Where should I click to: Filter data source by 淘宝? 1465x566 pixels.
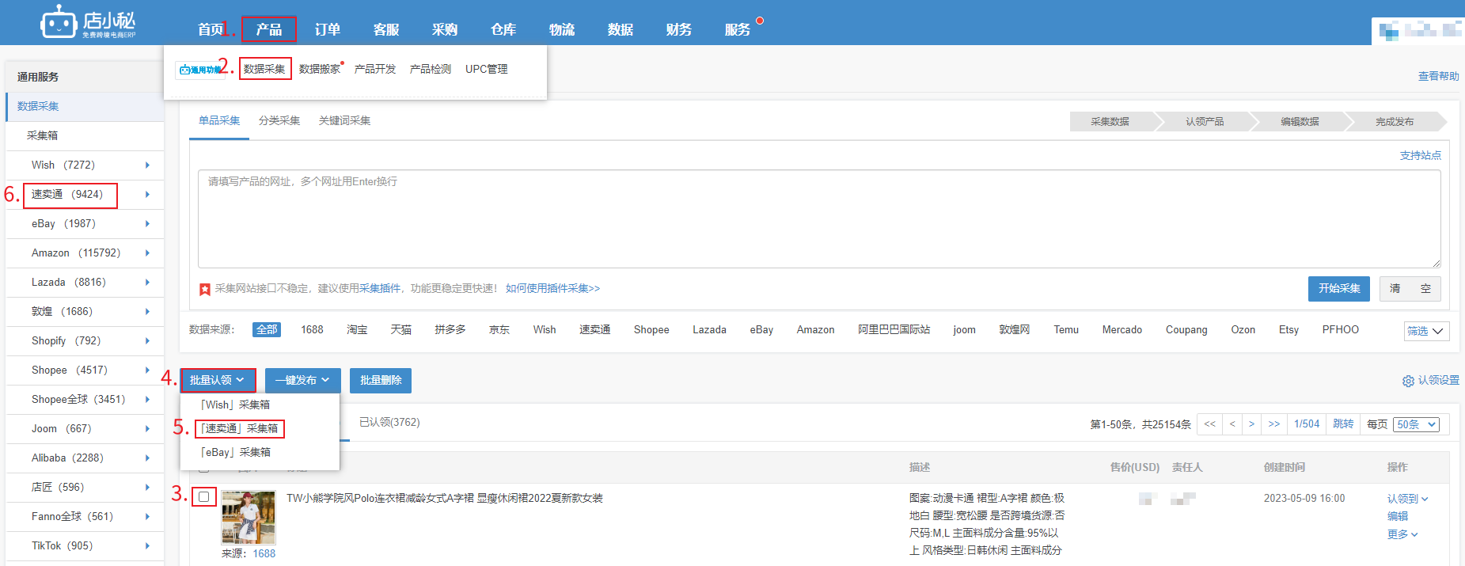(x=357, y=329)
